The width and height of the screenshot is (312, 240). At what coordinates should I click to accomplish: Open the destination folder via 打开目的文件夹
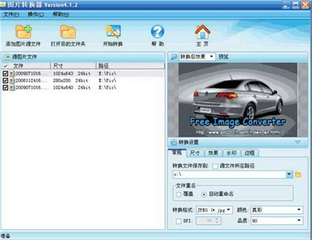(x=67, y=33)
